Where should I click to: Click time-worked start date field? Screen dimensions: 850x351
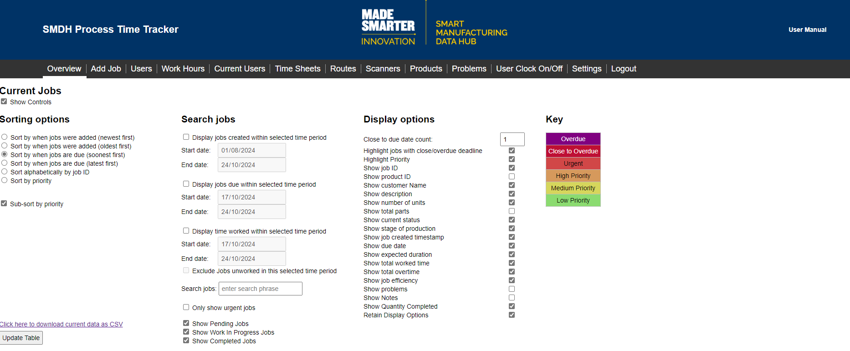[252, 244]
